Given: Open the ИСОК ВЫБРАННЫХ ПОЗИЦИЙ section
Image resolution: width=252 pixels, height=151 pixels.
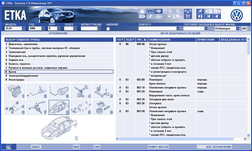Looking at the screenshot, I should pyautogui.click(x=180, y=33).
